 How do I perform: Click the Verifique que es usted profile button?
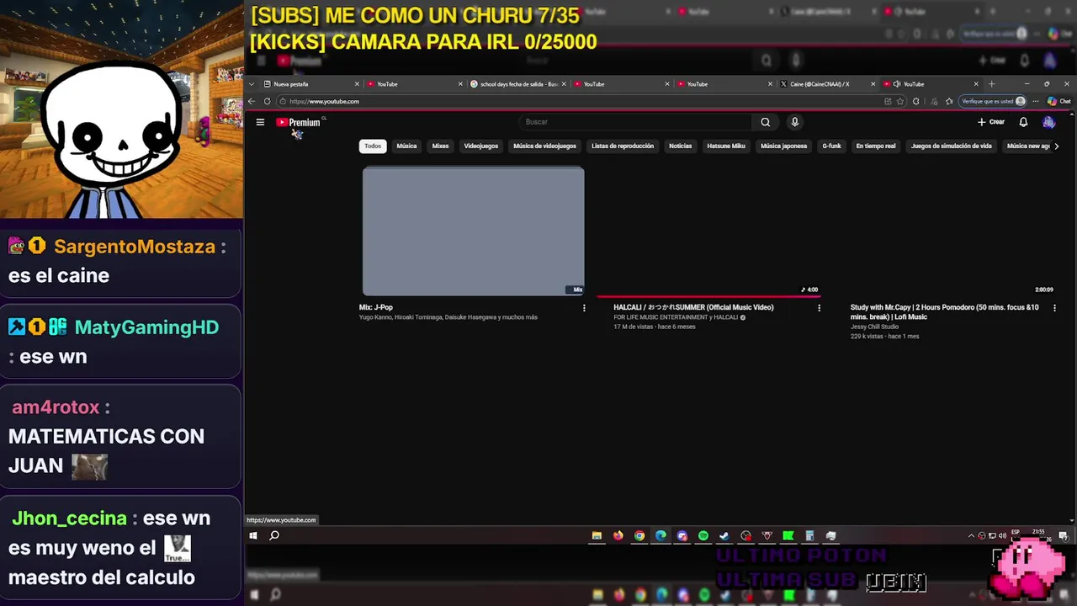[994, 101]
